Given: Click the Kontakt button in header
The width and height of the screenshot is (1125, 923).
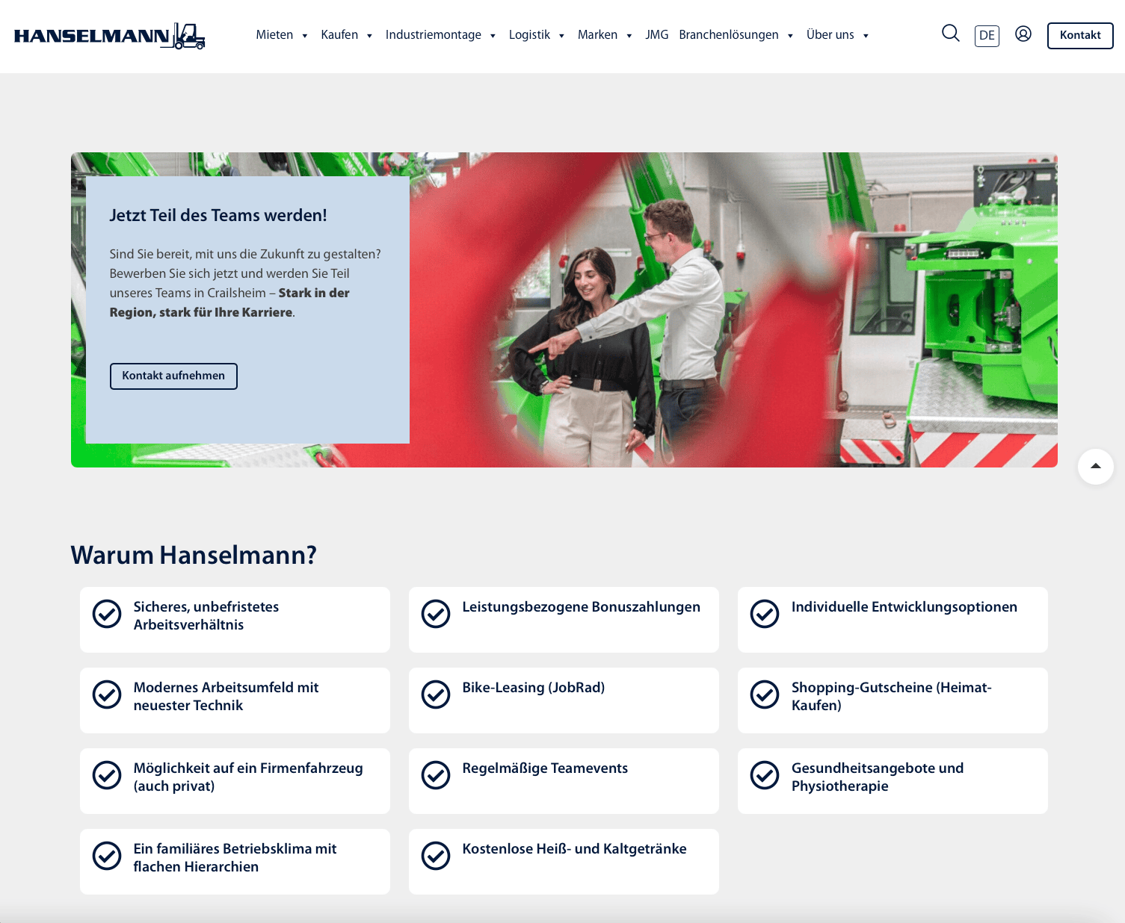Looking at the screenshot, I should 1079,35.
